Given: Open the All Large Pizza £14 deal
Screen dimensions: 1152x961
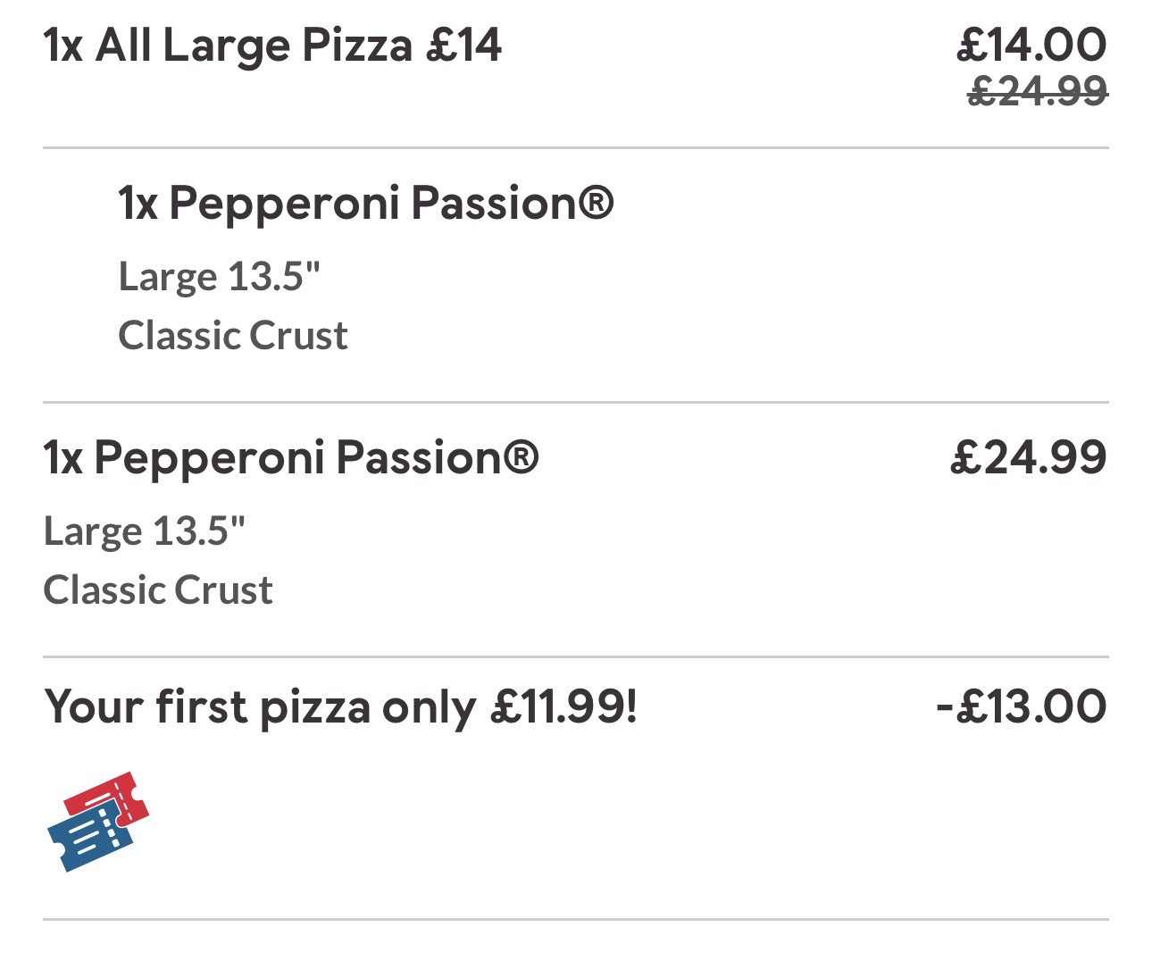Looking at the screenshot, I should [x=272, y=46].
